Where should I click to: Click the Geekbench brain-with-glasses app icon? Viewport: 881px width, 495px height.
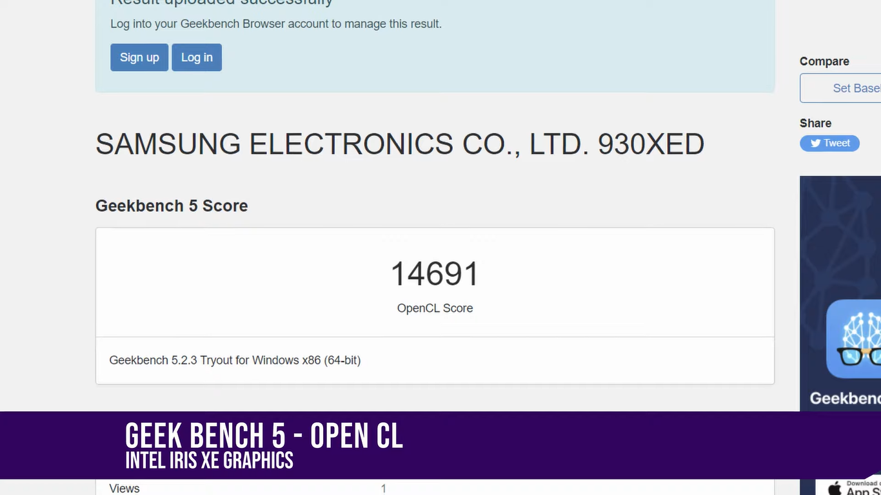pos(856,338)
